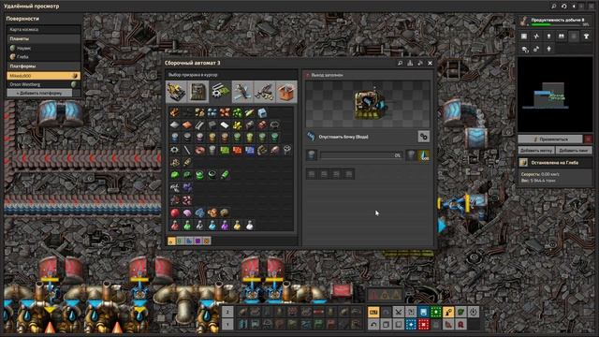Open the Intermediate products category tab
Viewport: 599px width, 337px height.
click(x=220, y=92)
